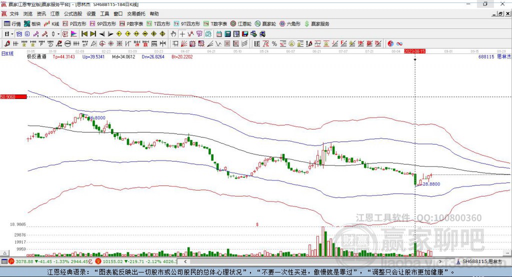Open the 文件 menu
The width and height of the screenshot is (512, 277).
tap(14, 13)
